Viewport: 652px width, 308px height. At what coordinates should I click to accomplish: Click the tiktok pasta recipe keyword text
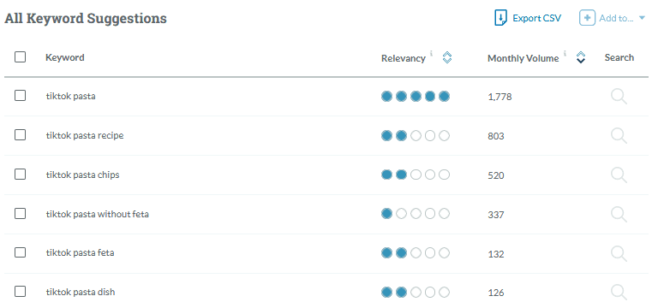point(85,135)
